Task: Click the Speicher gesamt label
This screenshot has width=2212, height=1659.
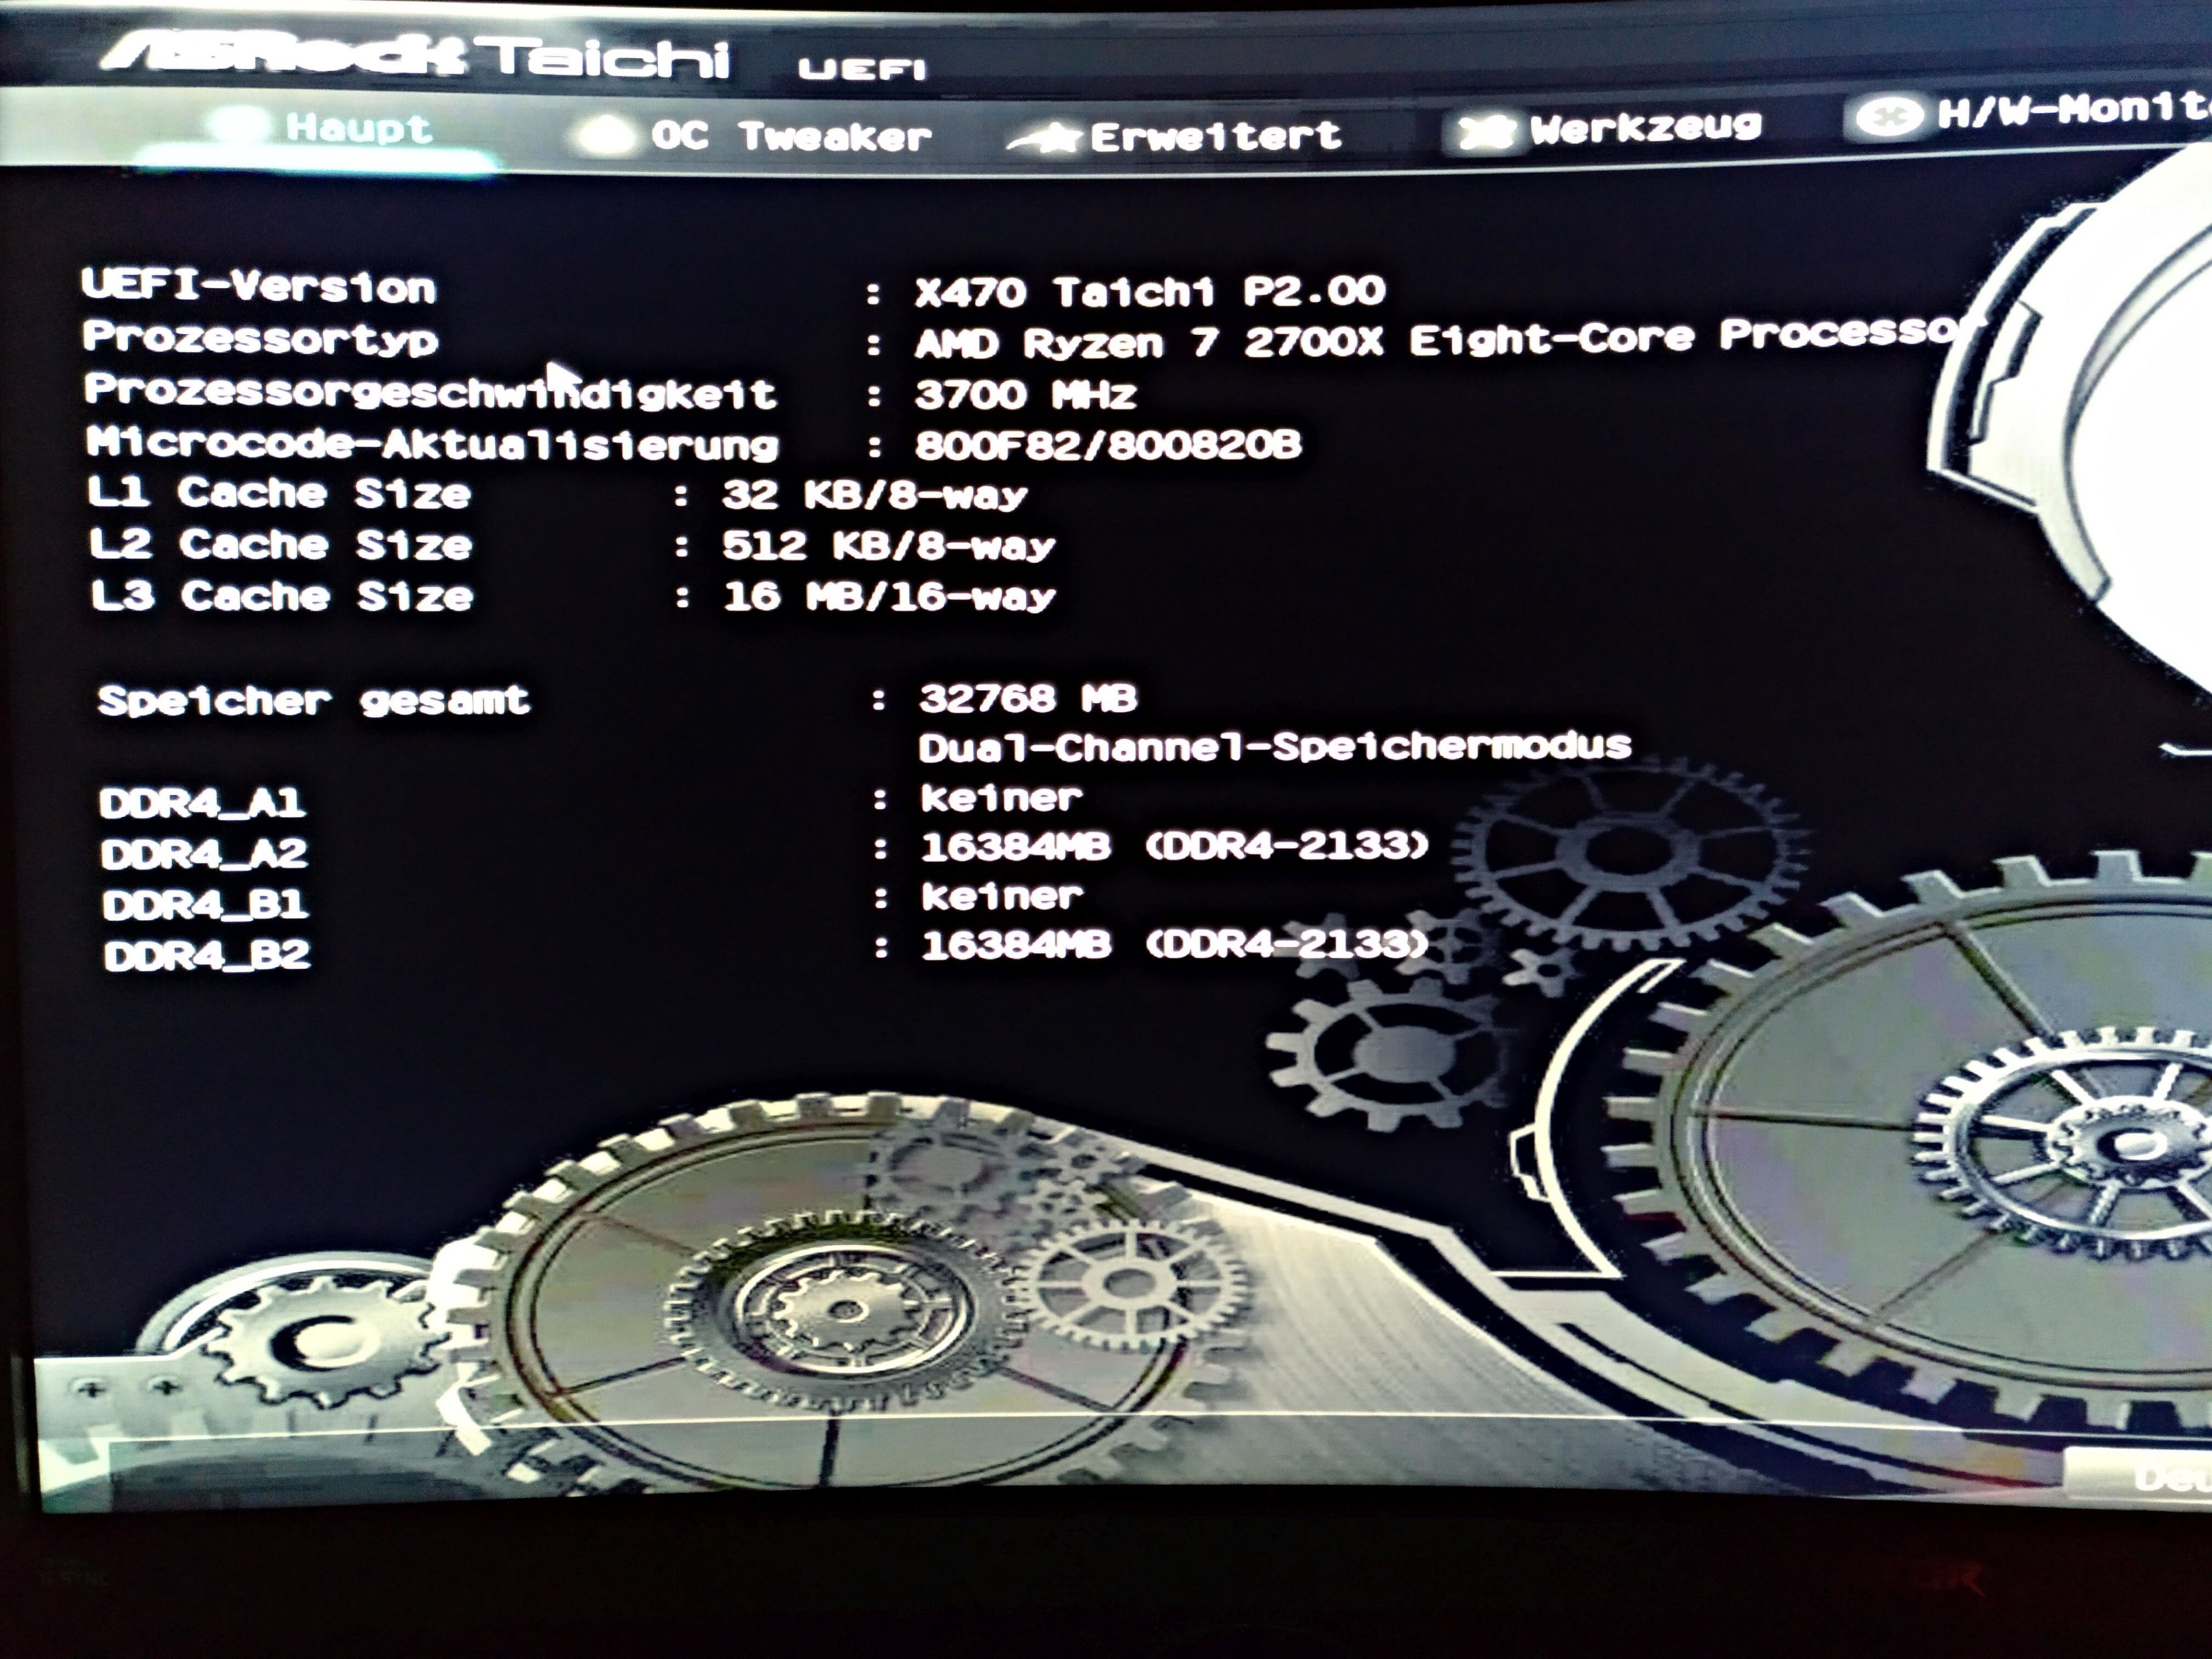Action: point(313,700)
